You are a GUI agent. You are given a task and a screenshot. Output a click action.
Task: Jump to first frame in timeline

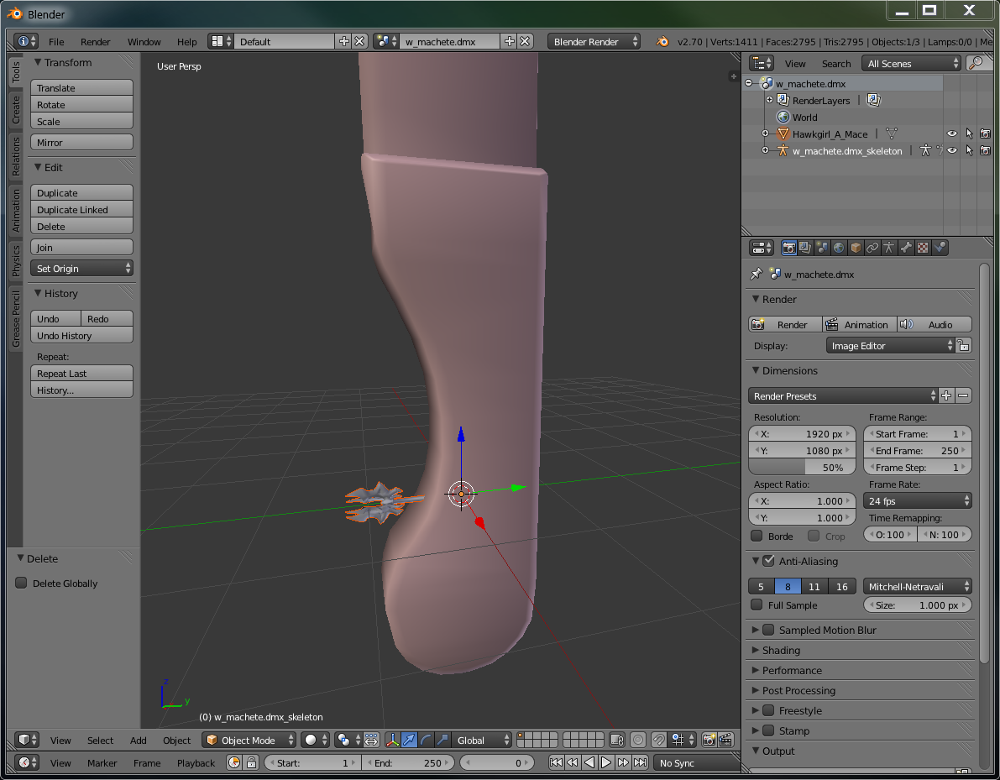(556, 762)
